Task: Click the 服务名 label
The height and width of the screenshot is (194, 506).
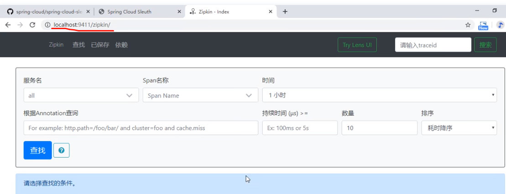Action: click(32, 80)
